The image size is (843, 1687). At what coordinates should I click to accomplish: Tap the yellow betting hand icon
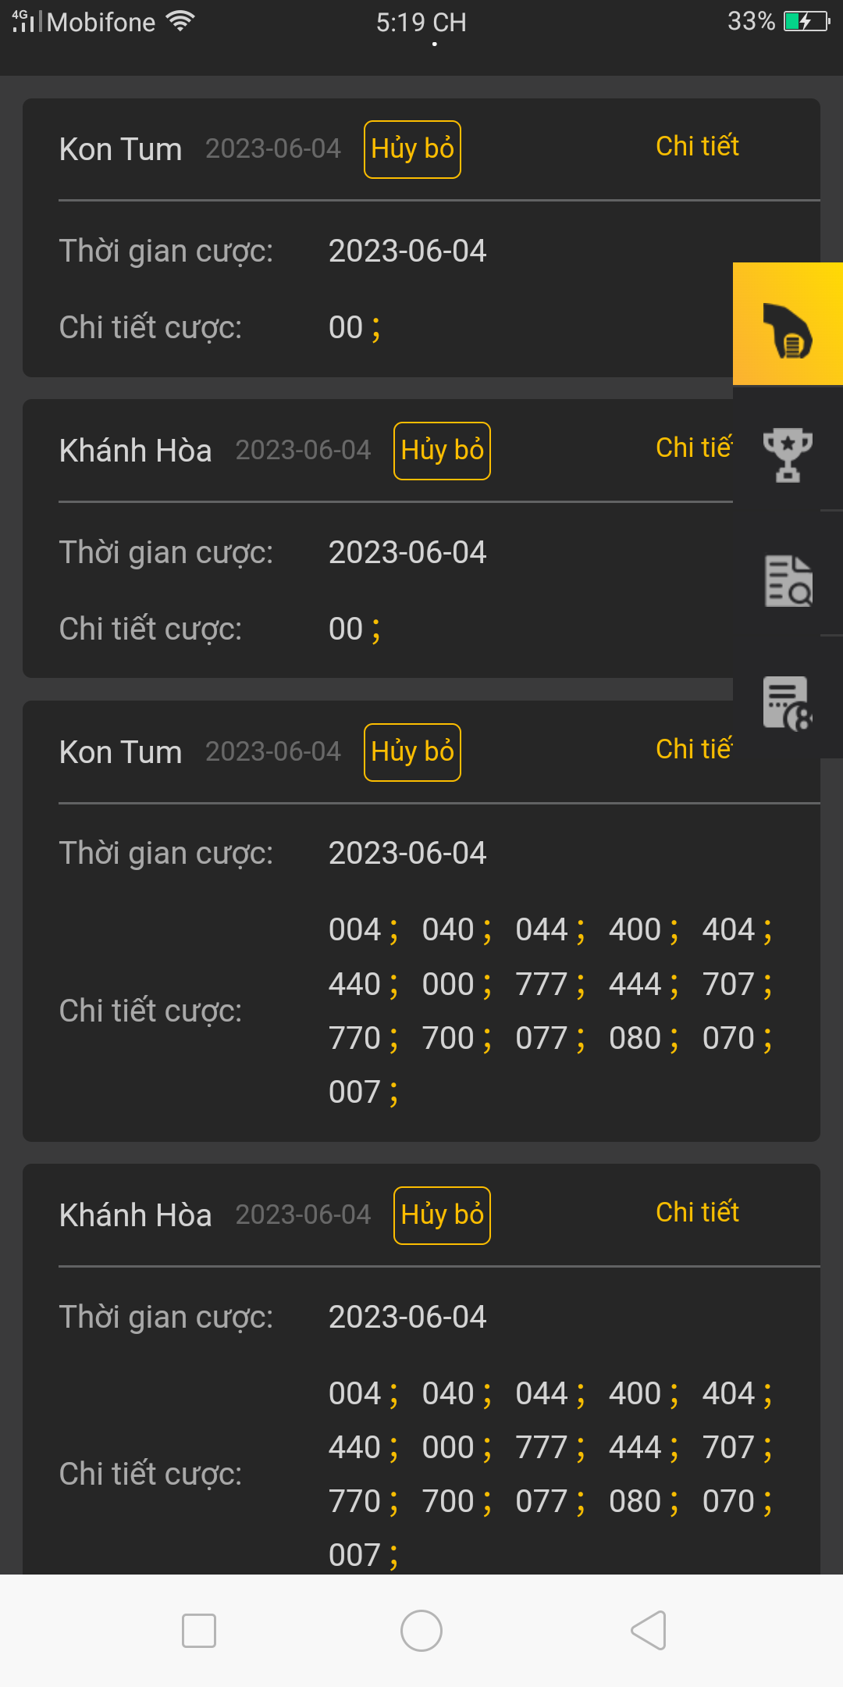(x=788, y=324)
